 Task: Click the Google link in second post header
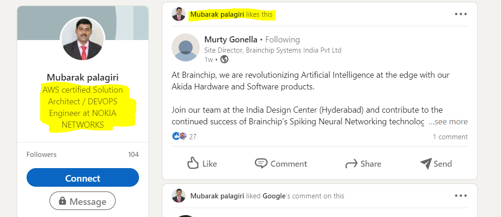click(274, 196)
